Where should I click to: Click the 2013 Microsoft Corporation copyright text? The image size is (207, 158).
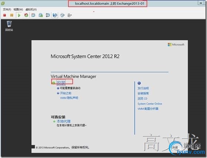coord(63,148)
